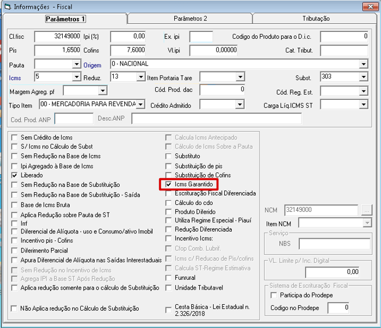The height and width of the screenshot is (328, 381).
Task: Open the Icms dropdown showing 5
Action: [x=77, y=77]
